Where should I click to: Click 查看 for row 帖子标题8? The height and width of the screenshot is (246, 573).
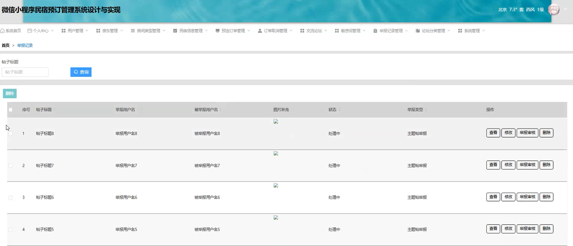click(493, 133)
